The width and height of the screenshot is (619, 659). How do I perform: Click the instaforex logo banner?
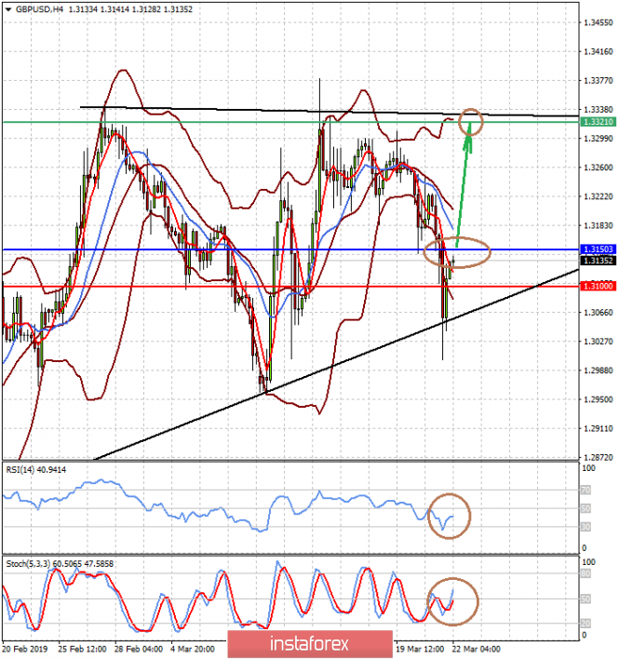coord(310,644)
